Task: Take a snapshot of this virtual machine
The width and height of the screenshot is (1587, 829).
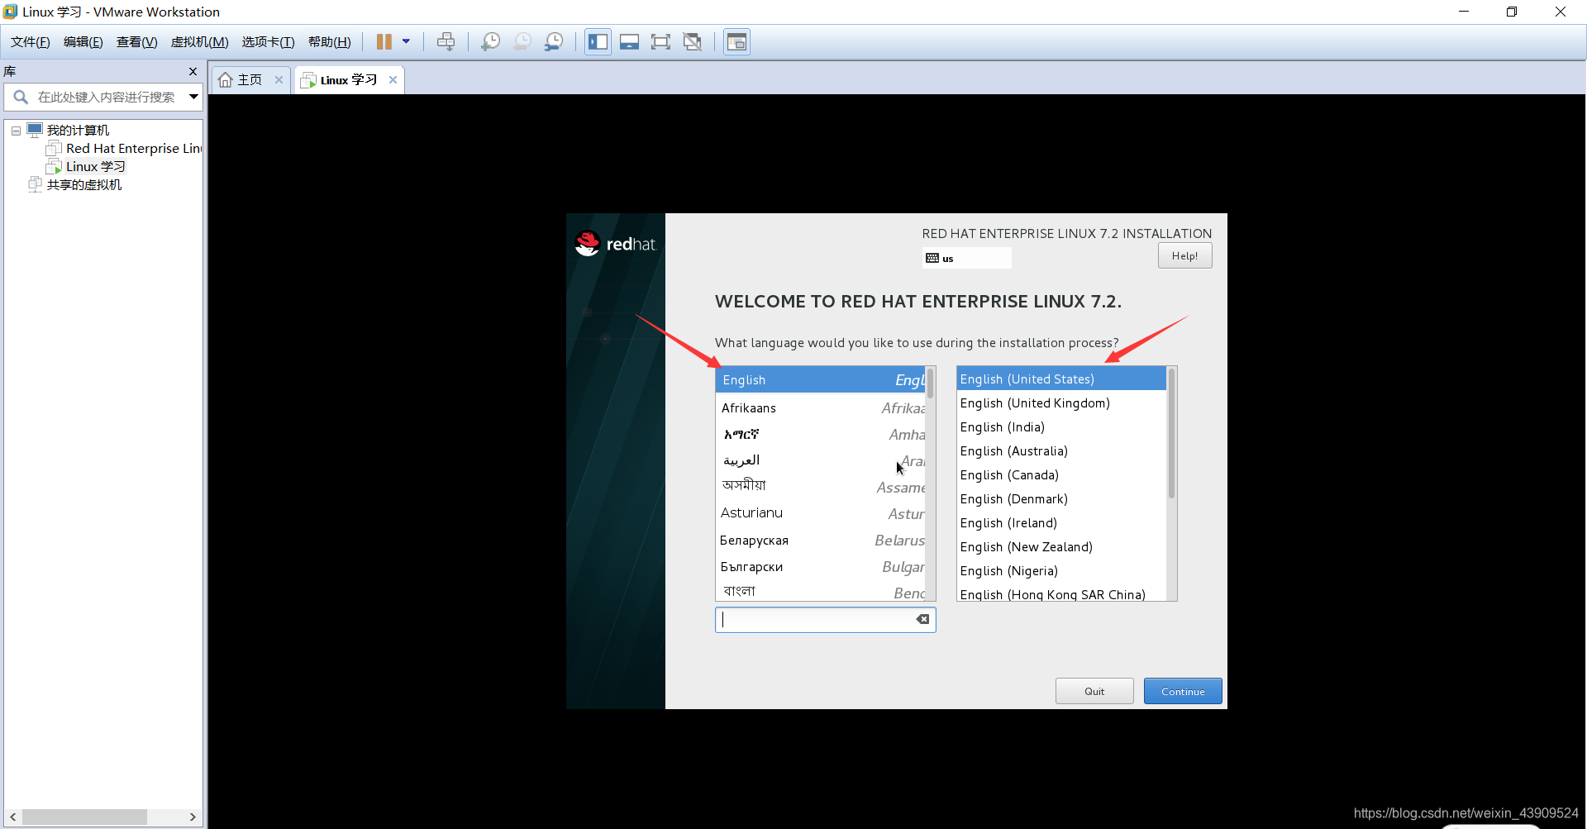Action: point(491,42)
